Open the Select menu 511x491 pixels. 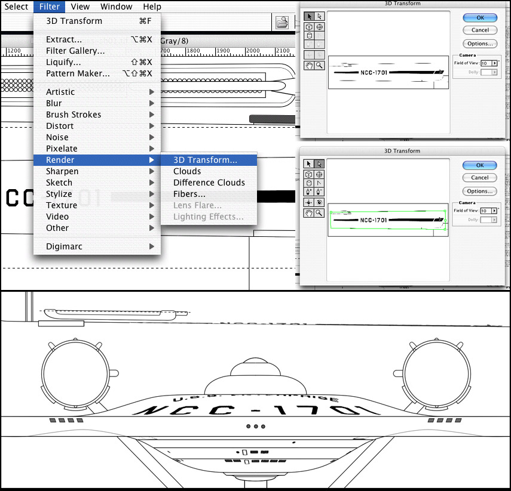pyautogui.click(x=16, y=7)
